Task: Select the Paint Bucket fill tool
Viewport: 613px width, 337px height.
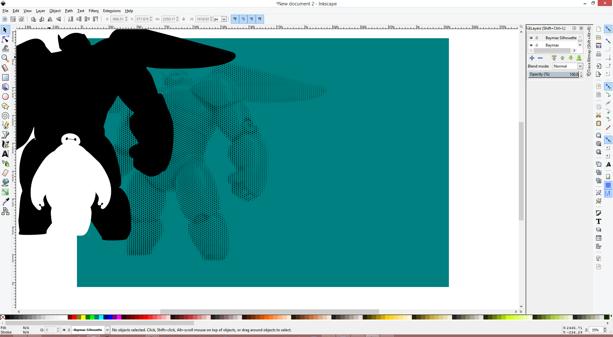Action: coord(5,183)
